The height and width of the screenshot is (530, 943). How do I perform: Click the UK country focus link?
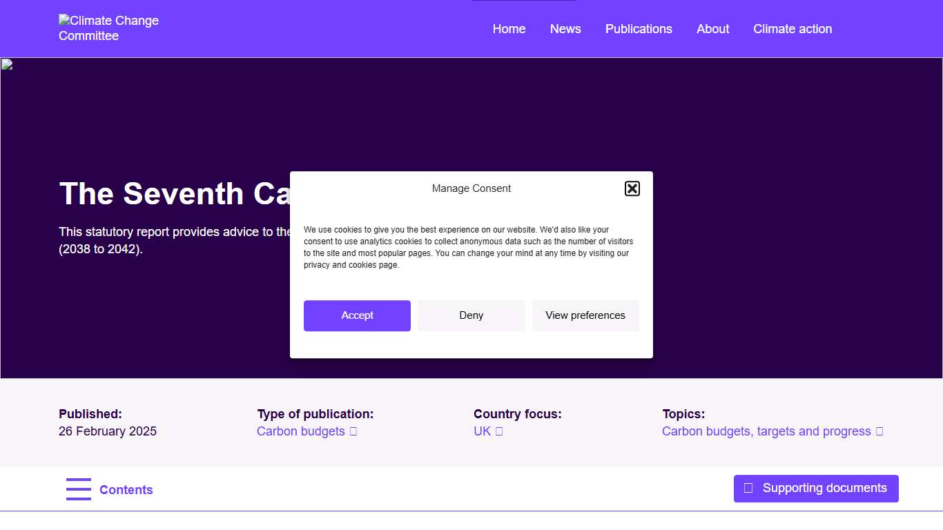click(482, 431)
